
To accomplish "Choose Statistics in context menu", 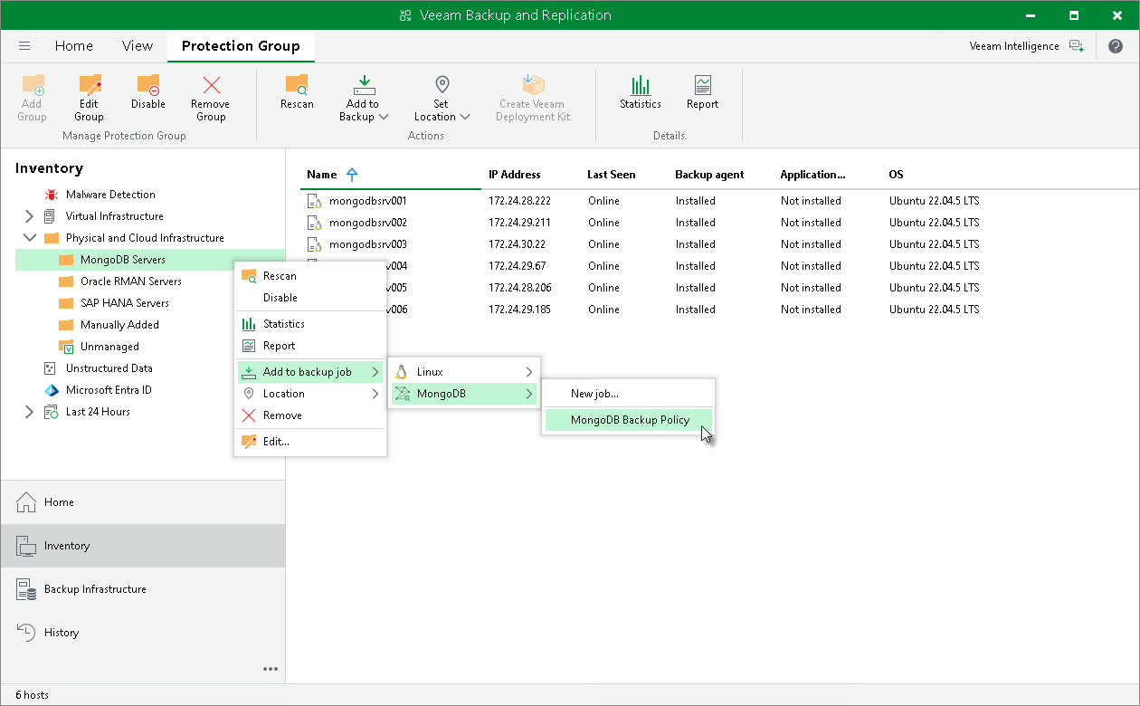I will click(x=310, y=324).
